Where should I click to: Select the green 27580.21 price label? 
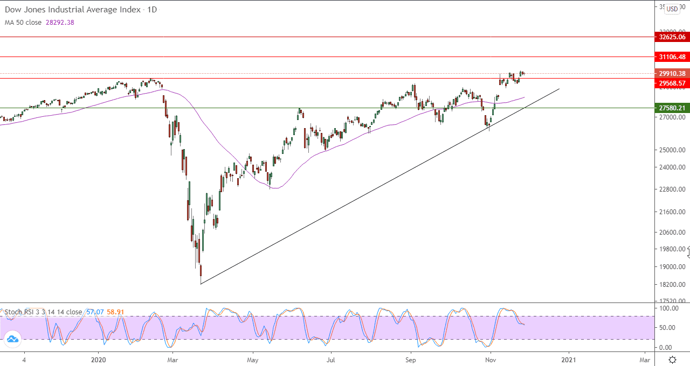click(x=672, y=108)
